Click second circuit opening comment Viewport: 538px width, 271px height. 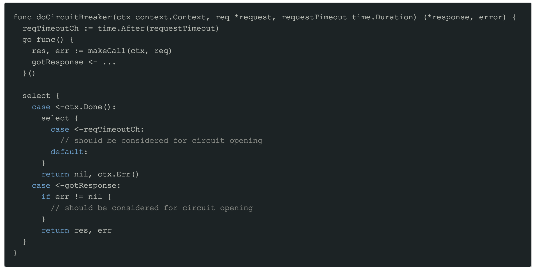pyautogui.click(x=152, y=208)
